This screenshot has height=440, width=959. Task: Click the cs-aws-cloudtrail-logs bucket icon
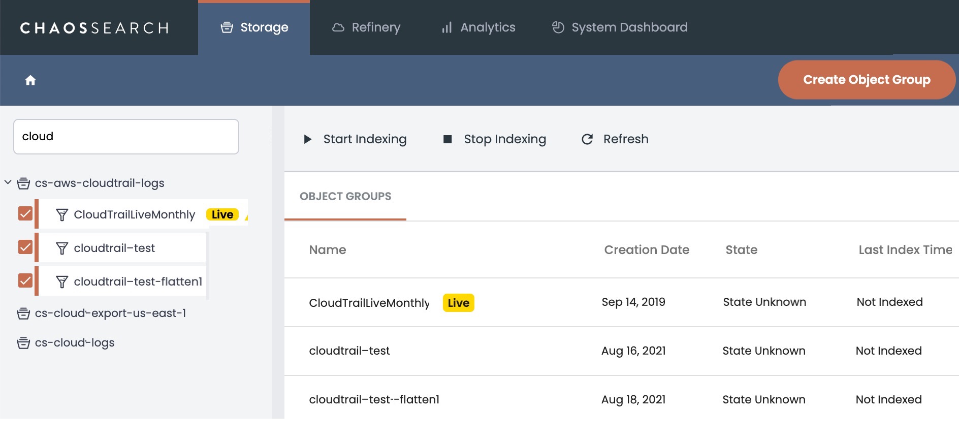[x=23, y=183]
